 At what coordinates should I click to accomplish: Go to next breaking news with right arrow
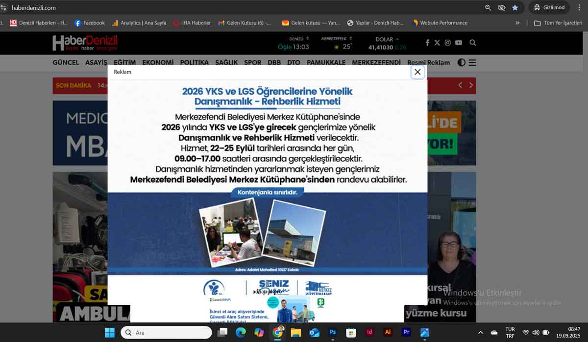pyautogui.click(x=471, y=85)
